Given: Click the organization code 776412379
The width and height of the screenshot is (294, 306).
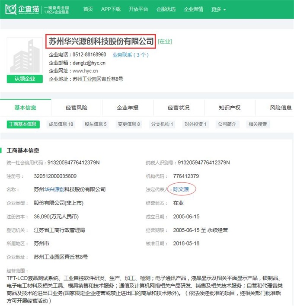Looking at the screenshot, I should [x=186, y=176].
